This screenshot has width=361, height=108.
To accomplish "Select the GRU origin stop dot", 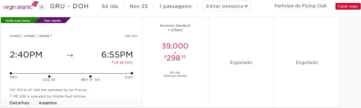I will point(11,73).
